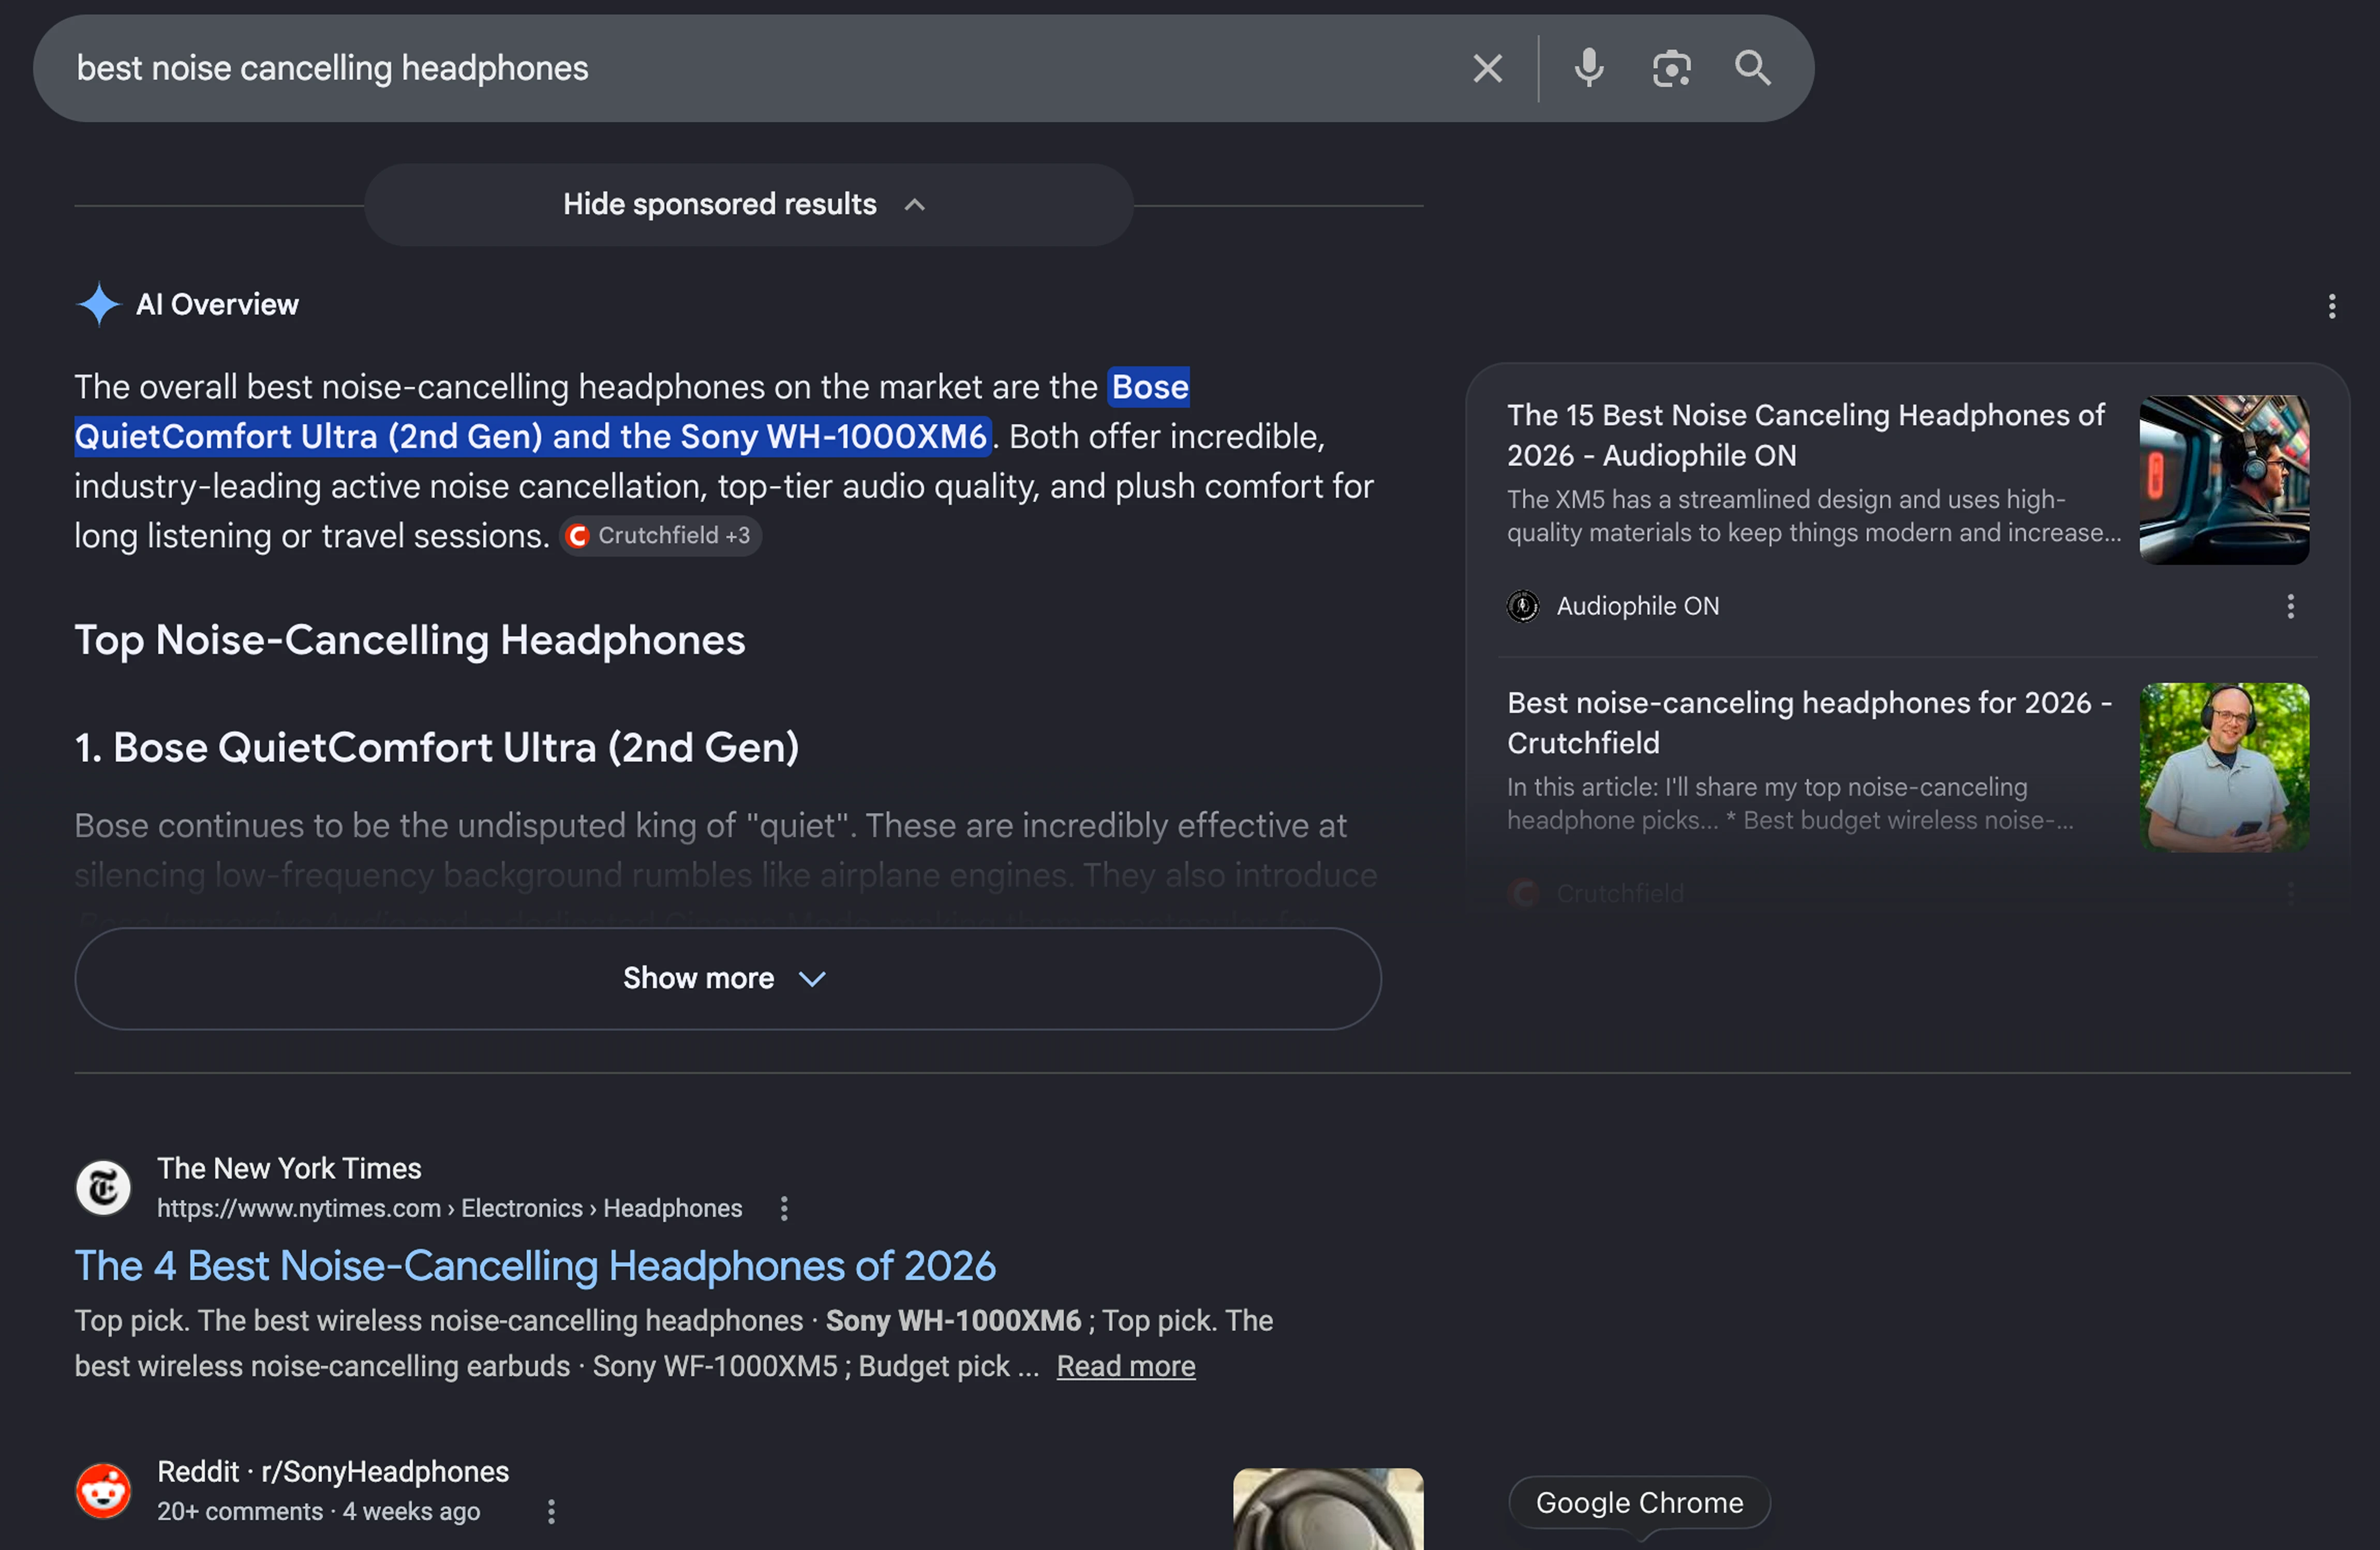The height and width of the screenshot is (1550, 2380).
Task: Click the Reddit result headphone thumbnail
Action: tap(1327, 1508)
